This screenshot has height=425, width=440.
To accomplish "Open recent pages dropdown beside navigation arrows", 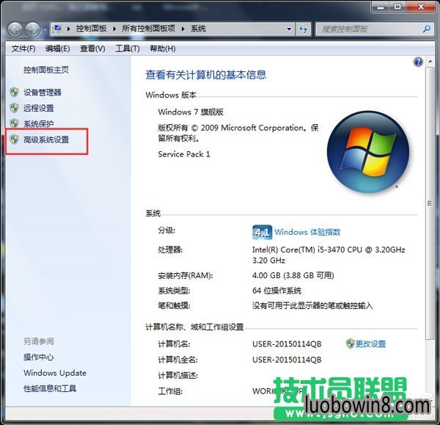I will (x=45, y=29).
